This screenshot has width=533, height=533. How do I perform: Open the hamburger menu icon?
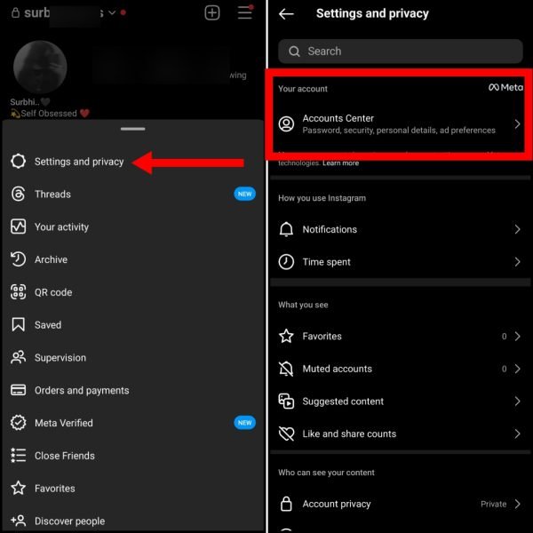[245, 12]
